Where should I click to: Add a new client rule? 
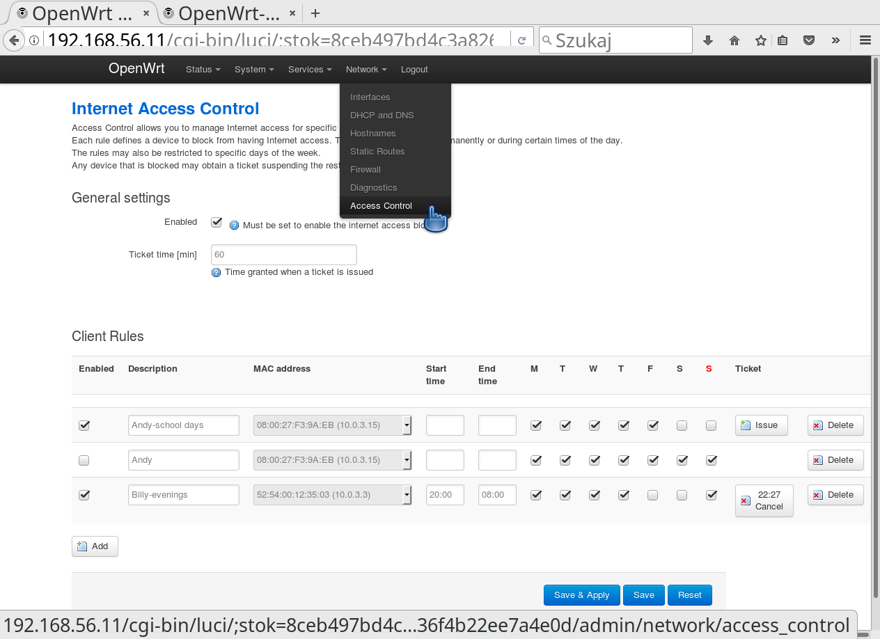click(95, 546)
